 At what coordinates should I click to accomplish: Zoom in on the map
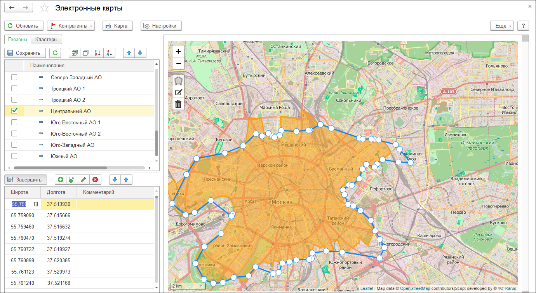[x=178, y=51]
